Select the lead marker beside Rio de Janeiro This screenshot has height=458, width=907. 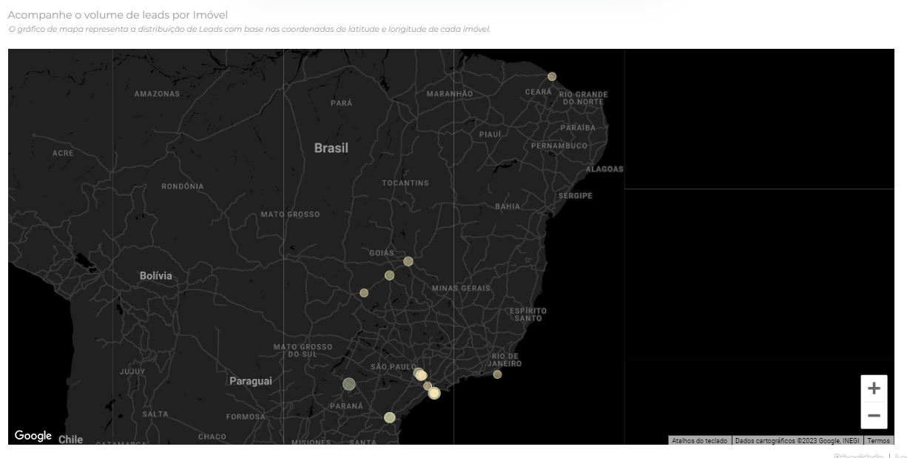tap(497, 374)
